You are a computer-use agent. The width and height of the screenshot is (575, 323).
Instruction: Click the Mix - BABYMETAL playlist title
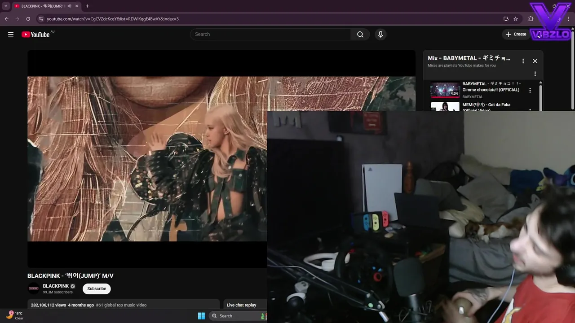coord(469,58)
